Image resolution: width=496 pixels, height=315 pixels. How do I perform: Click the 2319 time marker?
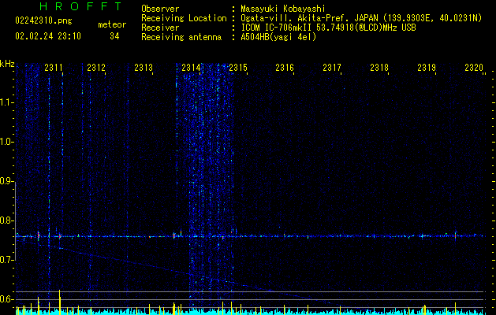427,68
